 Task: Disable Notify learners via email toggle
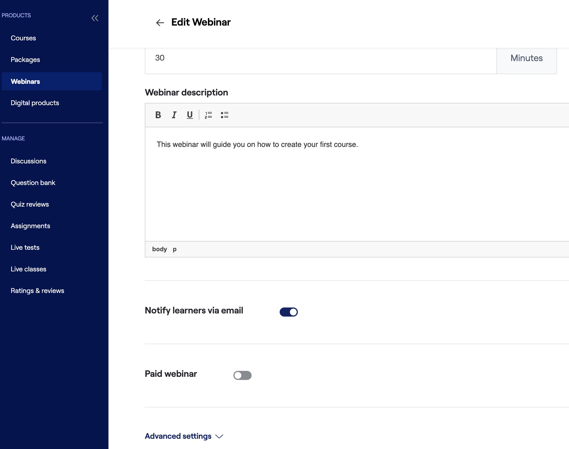288,312
